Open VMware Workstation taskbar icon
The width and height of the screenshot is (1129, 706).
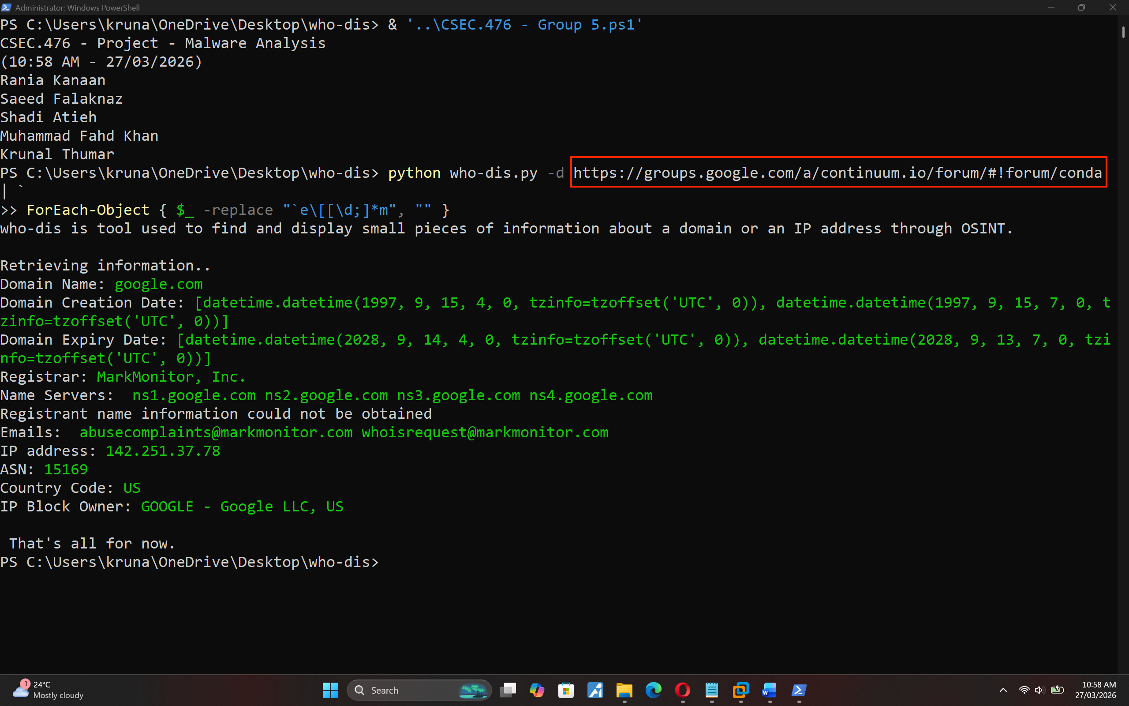click(740, 690)
